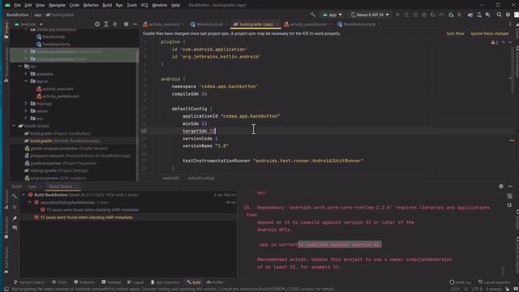Image resolution: width=519 pixels, height=292 pixels.
Task: Open the Refactor menu
Action: click(x=91, y=5)
